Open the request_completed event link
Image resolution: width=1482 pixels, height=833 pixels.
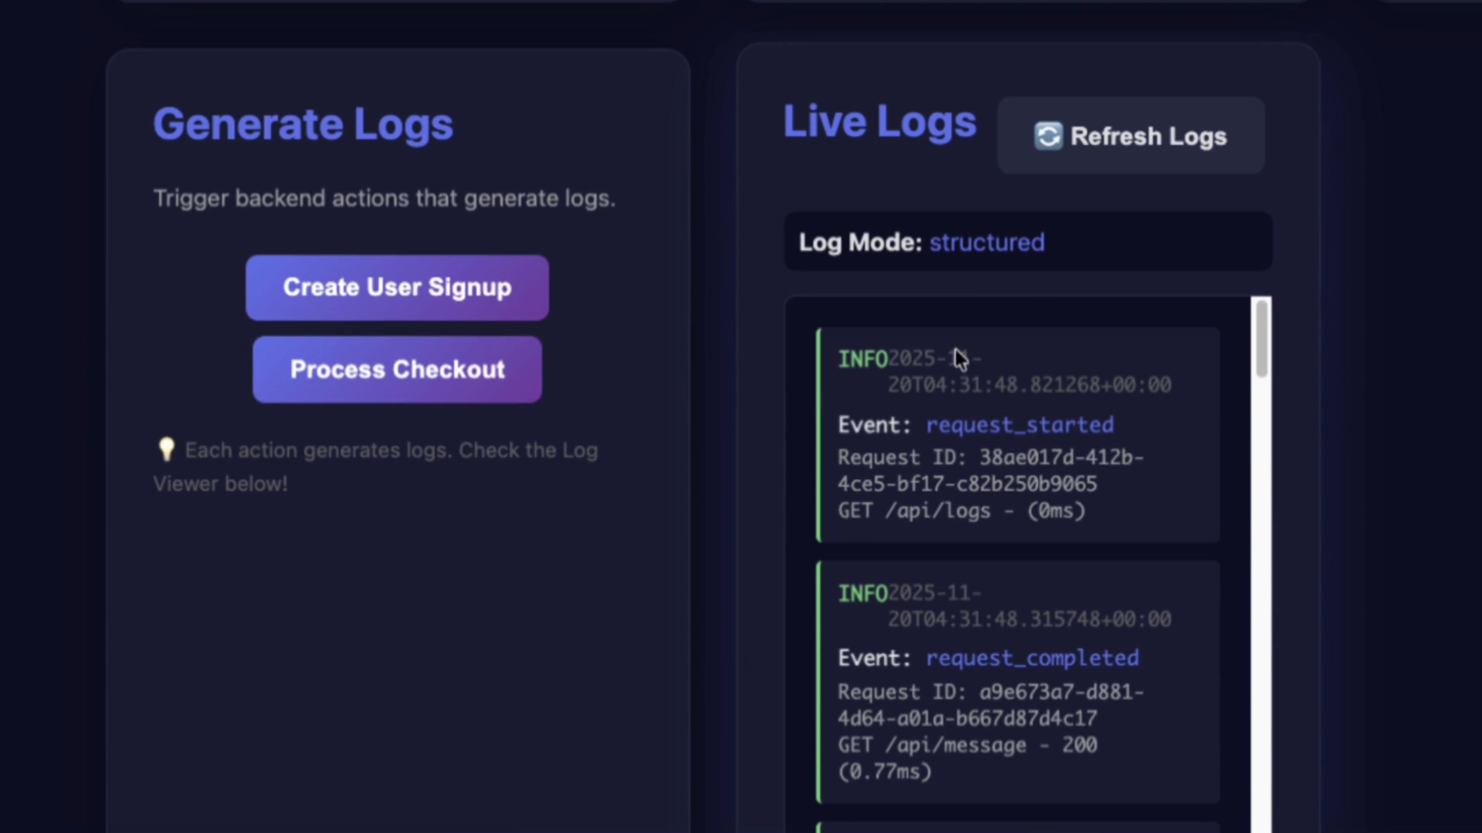[1032, 658]
